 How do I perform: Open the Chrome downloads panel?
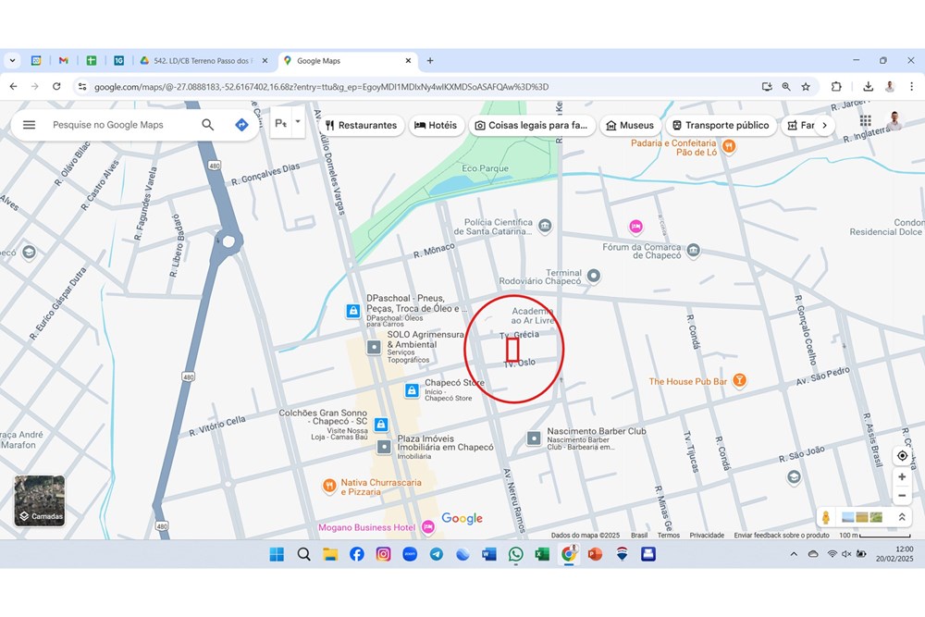(x=869, y=87)
